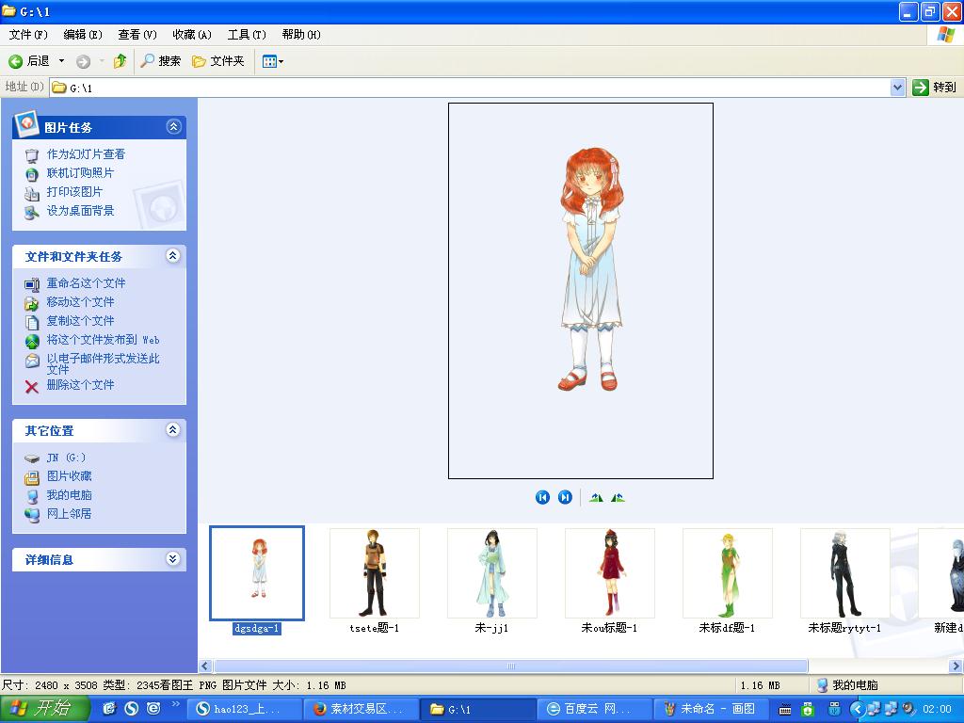Open the 工具(T) menu
Viewport: 964px width, 723px height.
click(247, 35)
